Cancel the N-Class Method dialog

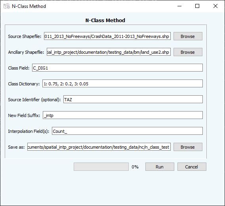click(x=192, y=166)
